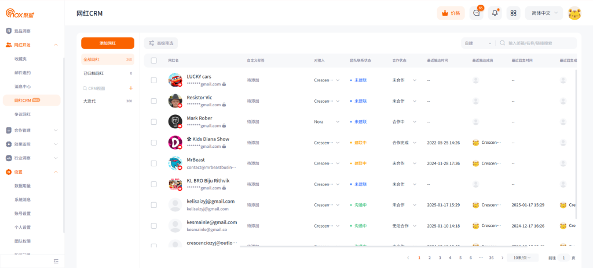This screenshot has height=268, width=593.
Task: Expand cooperation status dropdown for Resistor Vic
Action: [415, 101]
